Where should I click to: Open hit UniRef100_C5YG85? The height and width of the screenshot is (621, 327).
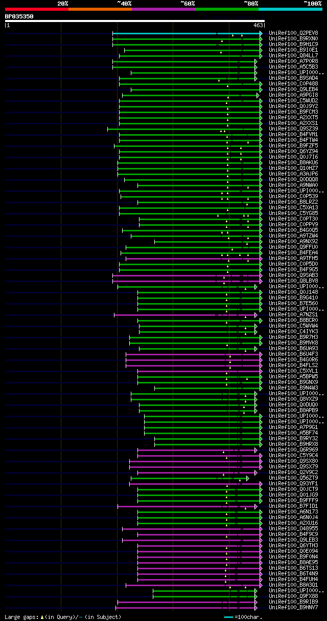[293, 213]
